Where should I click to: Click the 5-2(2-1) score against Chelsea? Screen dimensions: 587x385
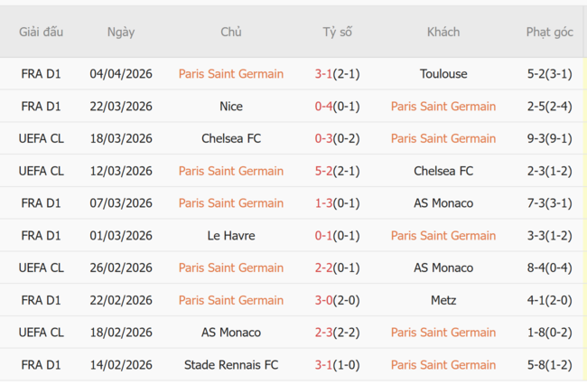pyautogui.click(x=337, y=171)
